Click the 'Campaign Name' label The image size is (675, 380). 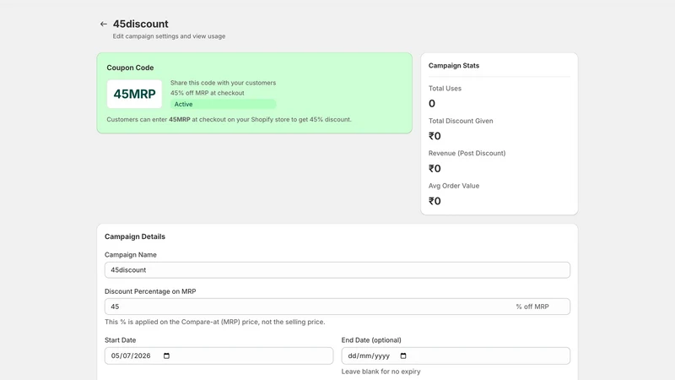coord(131,255)
